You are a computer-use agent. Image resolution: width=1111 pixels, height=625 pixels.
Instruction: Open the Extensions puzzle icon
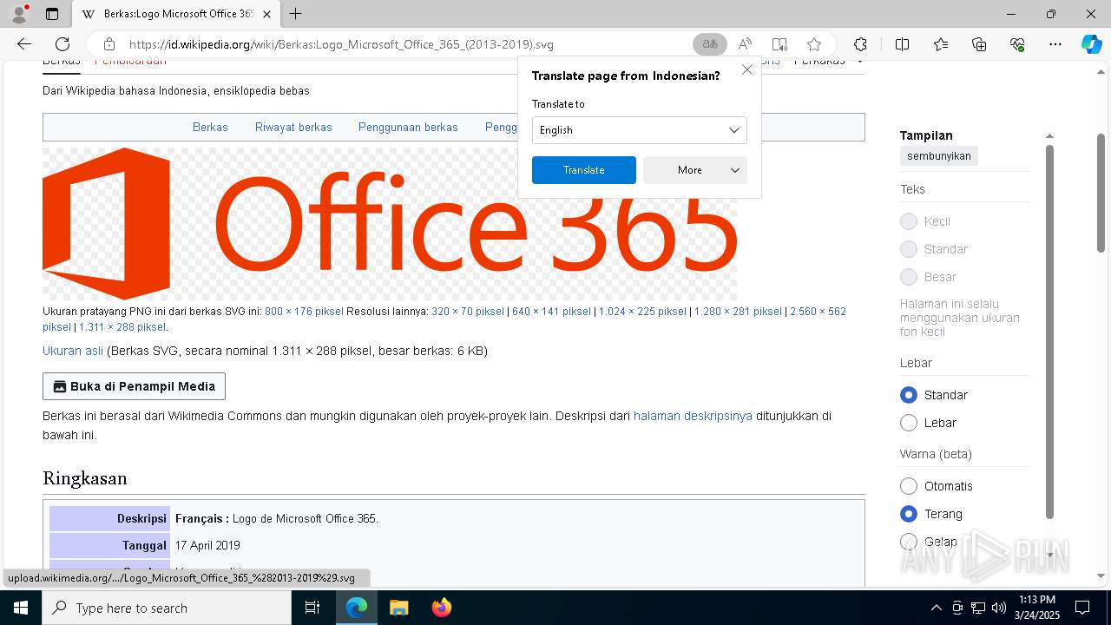[x=860, y=44]
